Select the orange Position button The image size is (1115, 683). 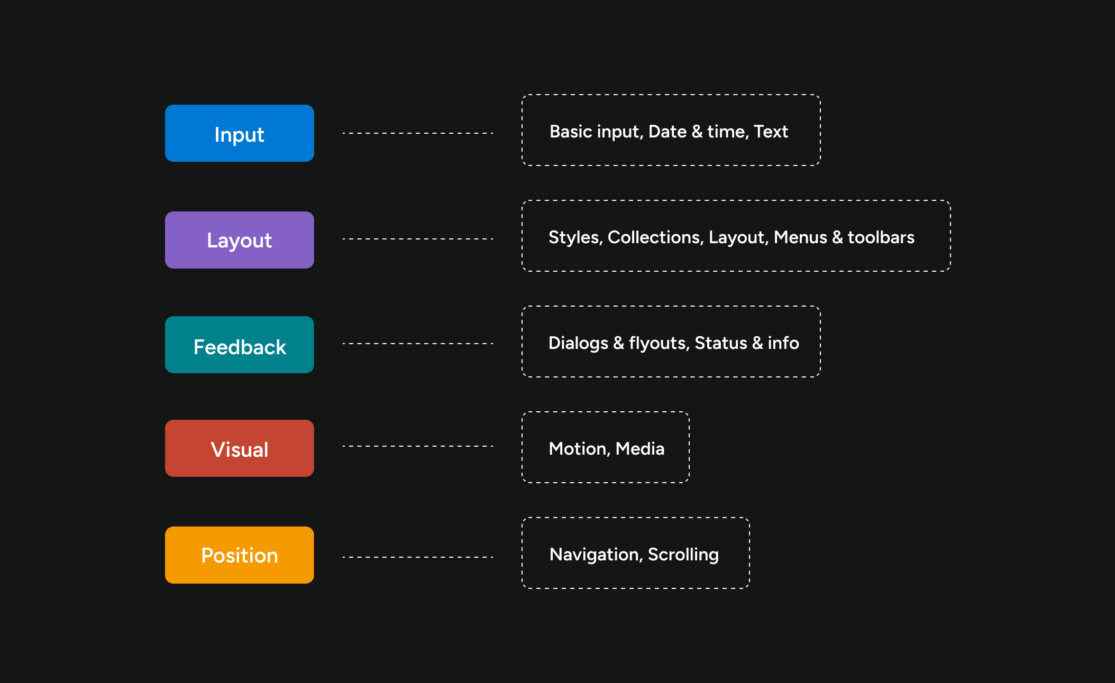point(239,555)
